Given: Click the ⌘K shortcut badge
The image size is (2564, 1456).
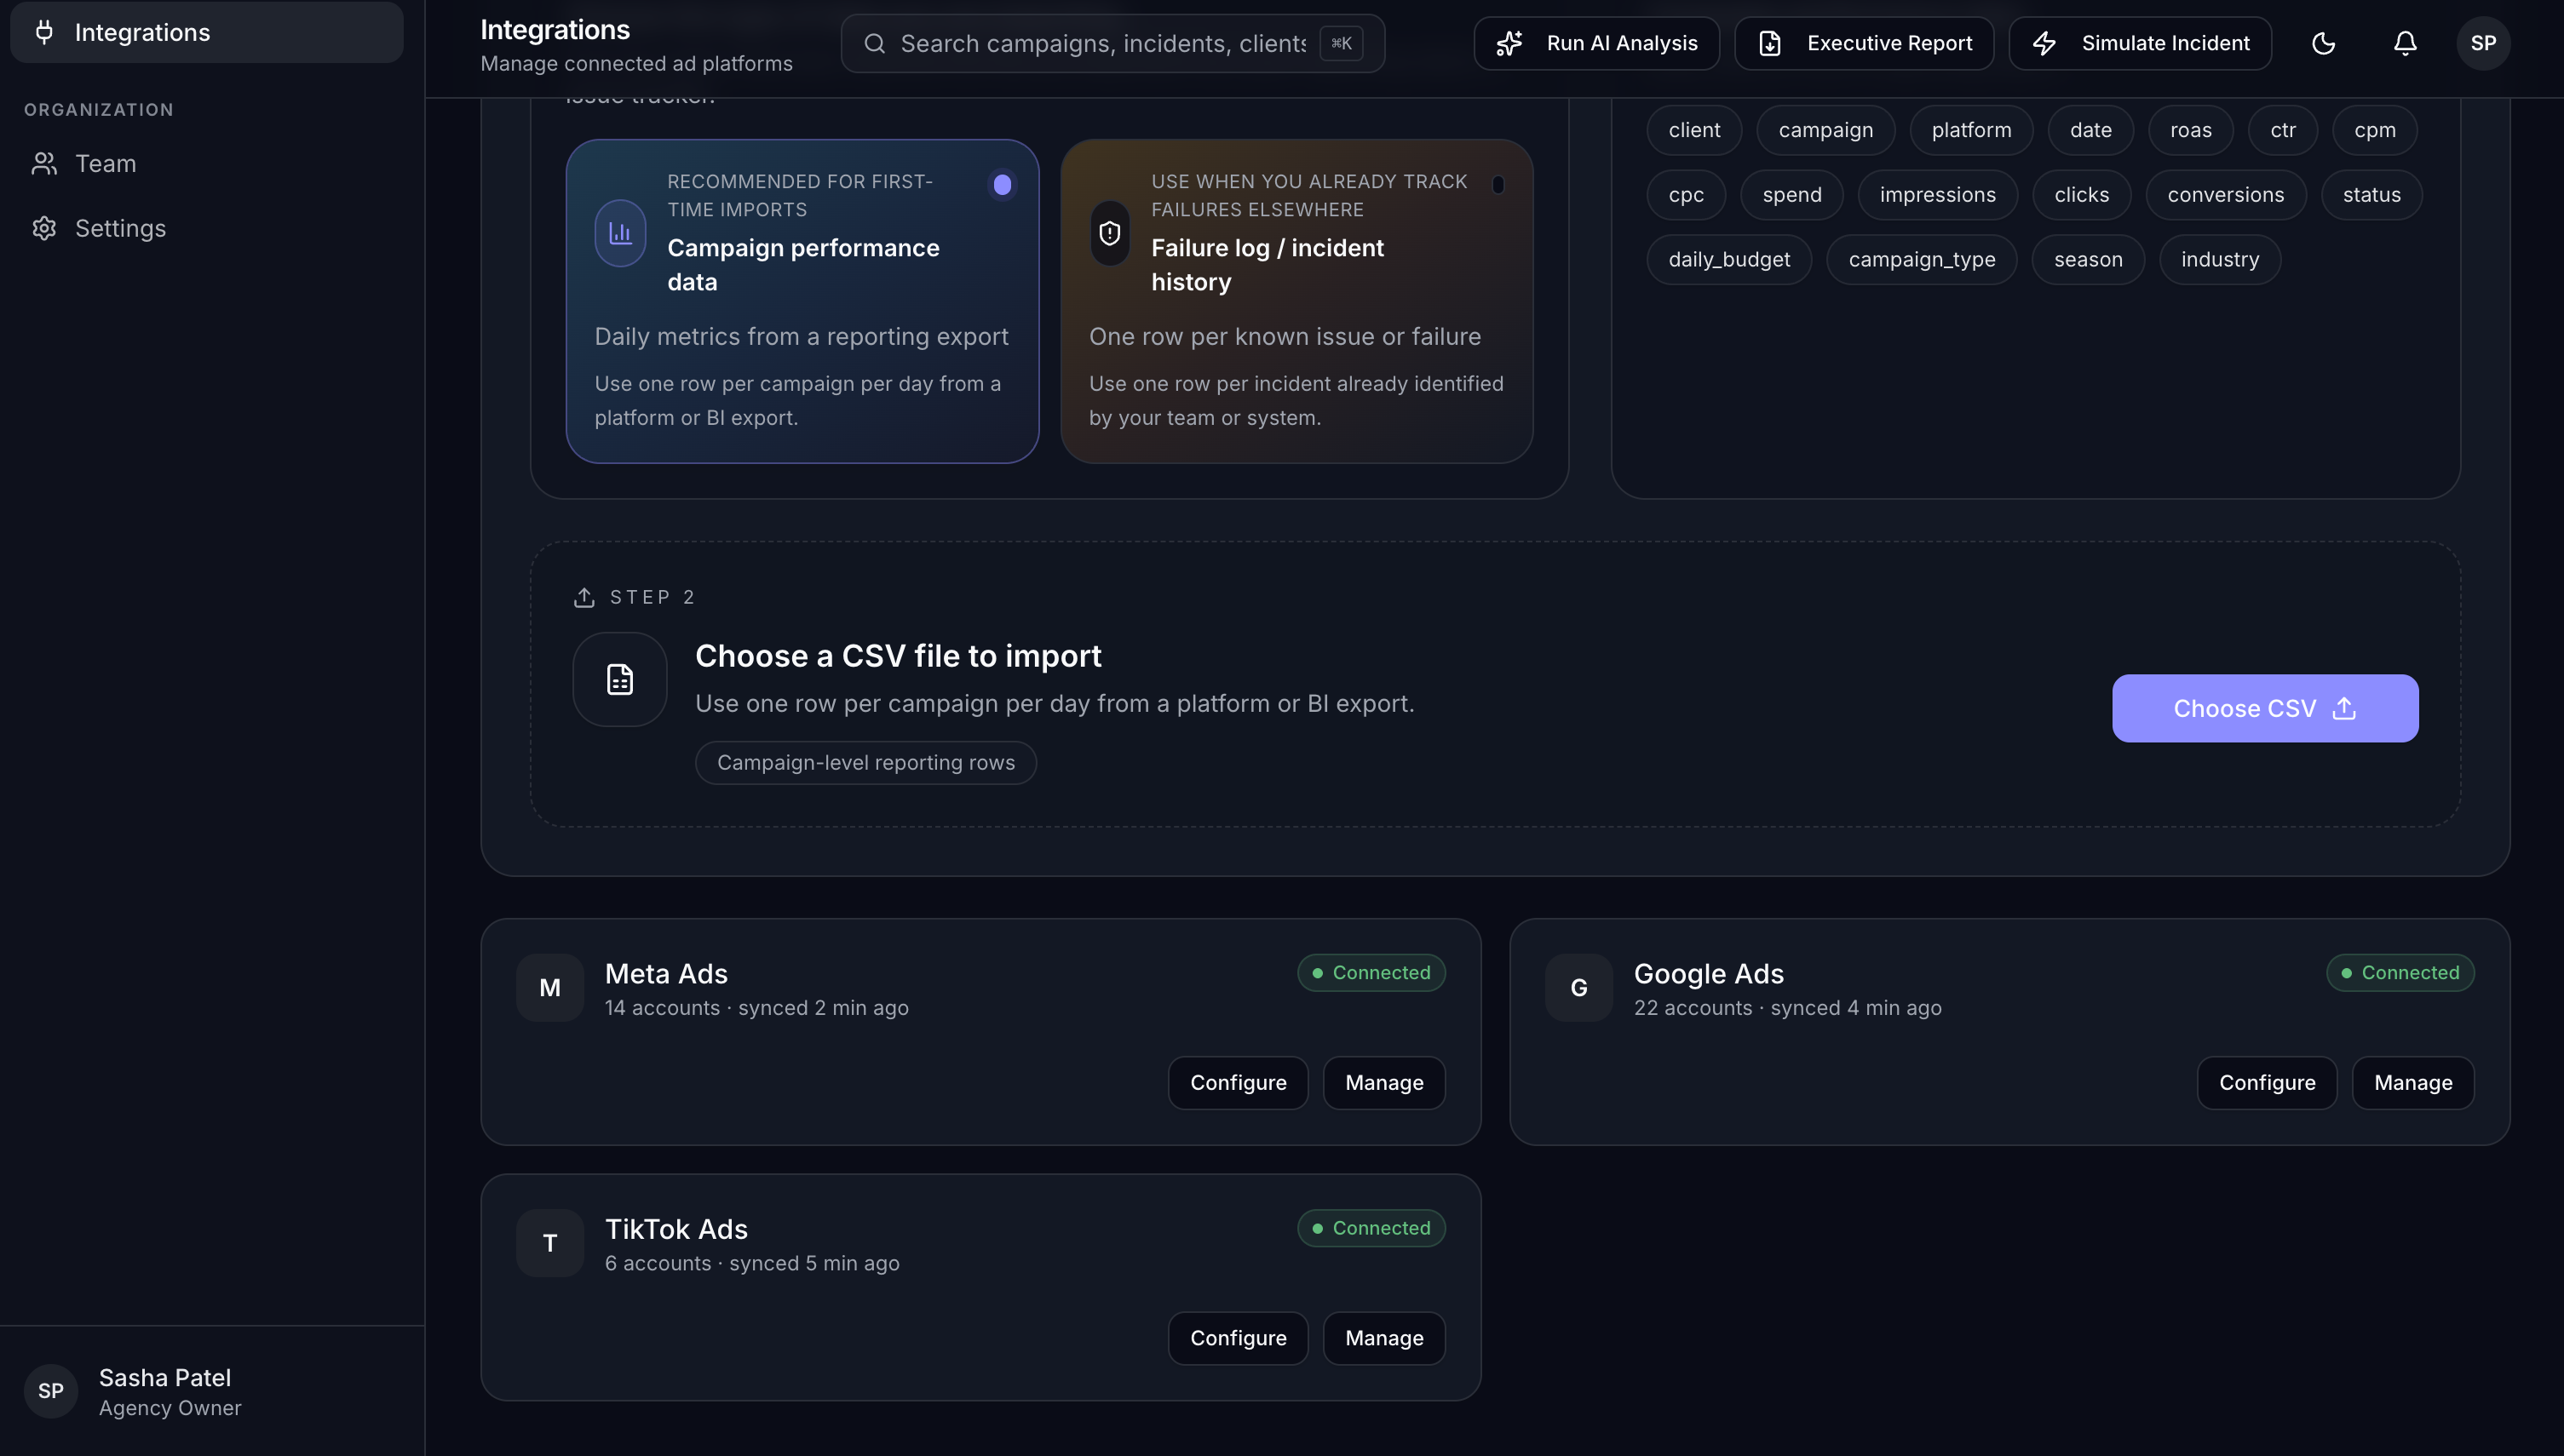Looking at the screenshot, I should coord(1341,43).
